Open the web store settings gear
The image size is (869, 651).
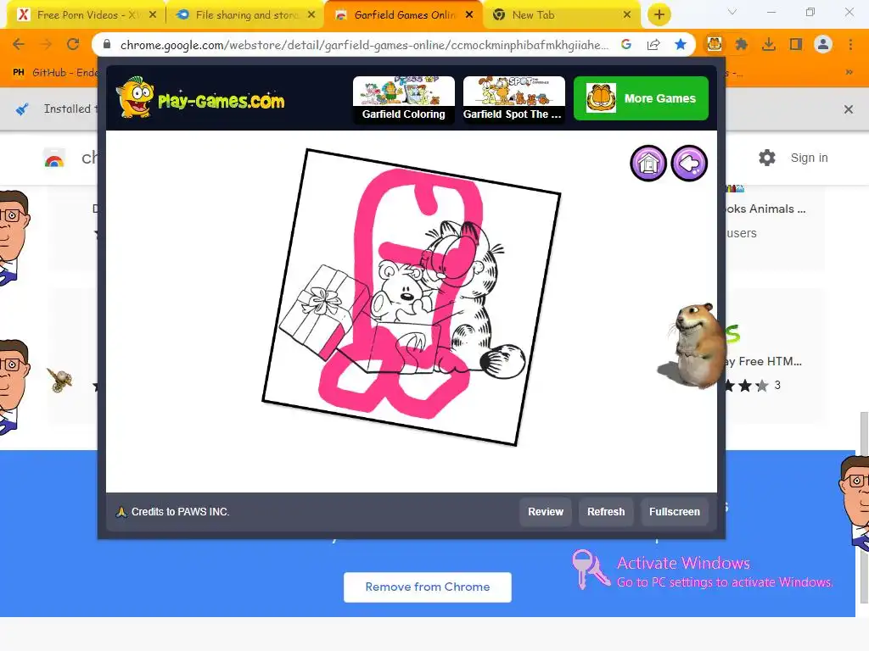pos(767,158)
